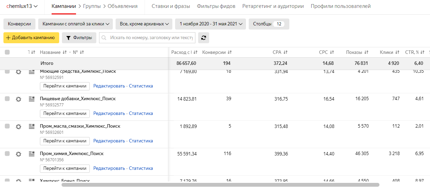
Task: Open settings gear for Пром_химия_Химлюкс_Поиск
Action: (19, 154)
